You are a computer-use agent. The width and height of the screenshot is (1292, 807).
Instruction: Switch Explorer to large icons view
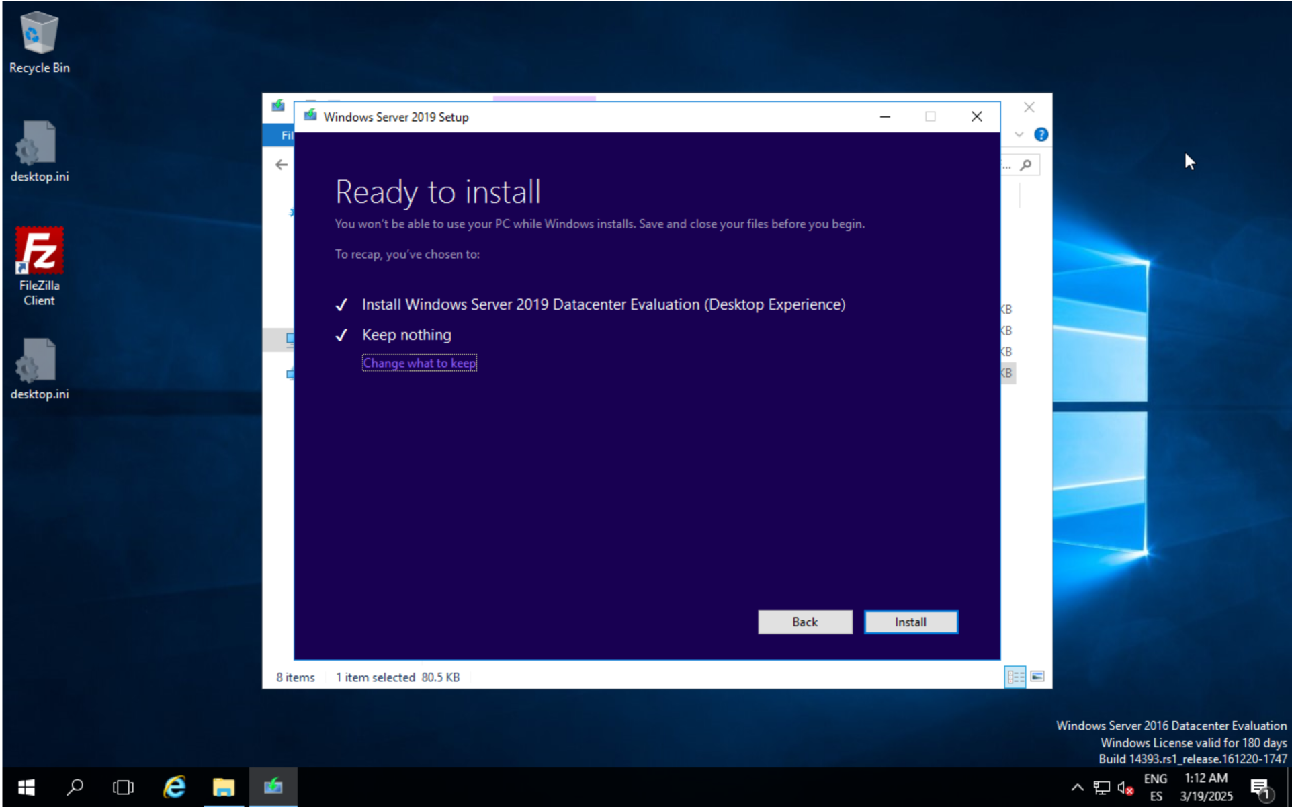point(1037,677)
